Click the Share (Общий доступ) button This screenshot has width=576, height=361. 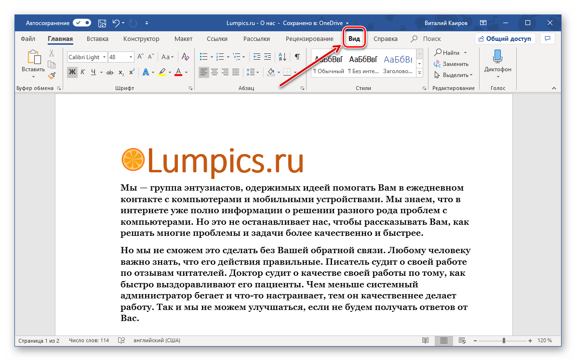coord(505,39)
